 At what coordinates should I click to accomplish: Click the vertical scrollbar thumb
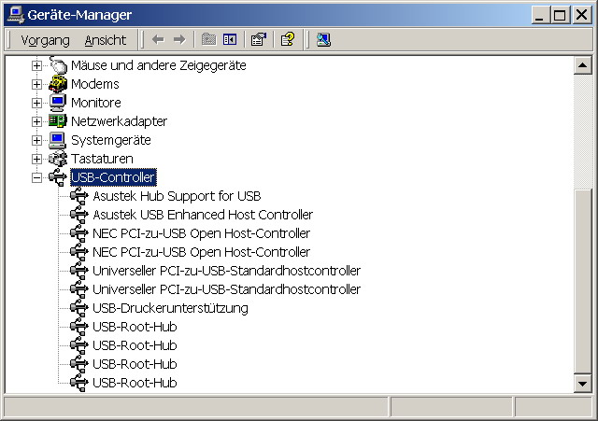pos(582,281)
